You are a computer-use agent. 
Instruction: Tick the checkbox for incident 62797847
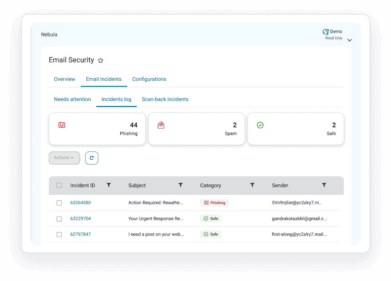(x=59, y=234)
